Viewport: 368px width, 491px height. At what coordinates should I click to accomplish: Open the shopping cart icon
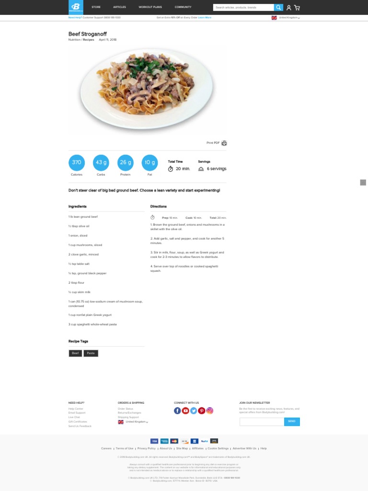click(297, 8)
